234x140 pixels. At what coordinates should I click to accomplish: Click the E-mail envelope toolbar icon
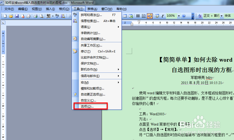(28, 16)
